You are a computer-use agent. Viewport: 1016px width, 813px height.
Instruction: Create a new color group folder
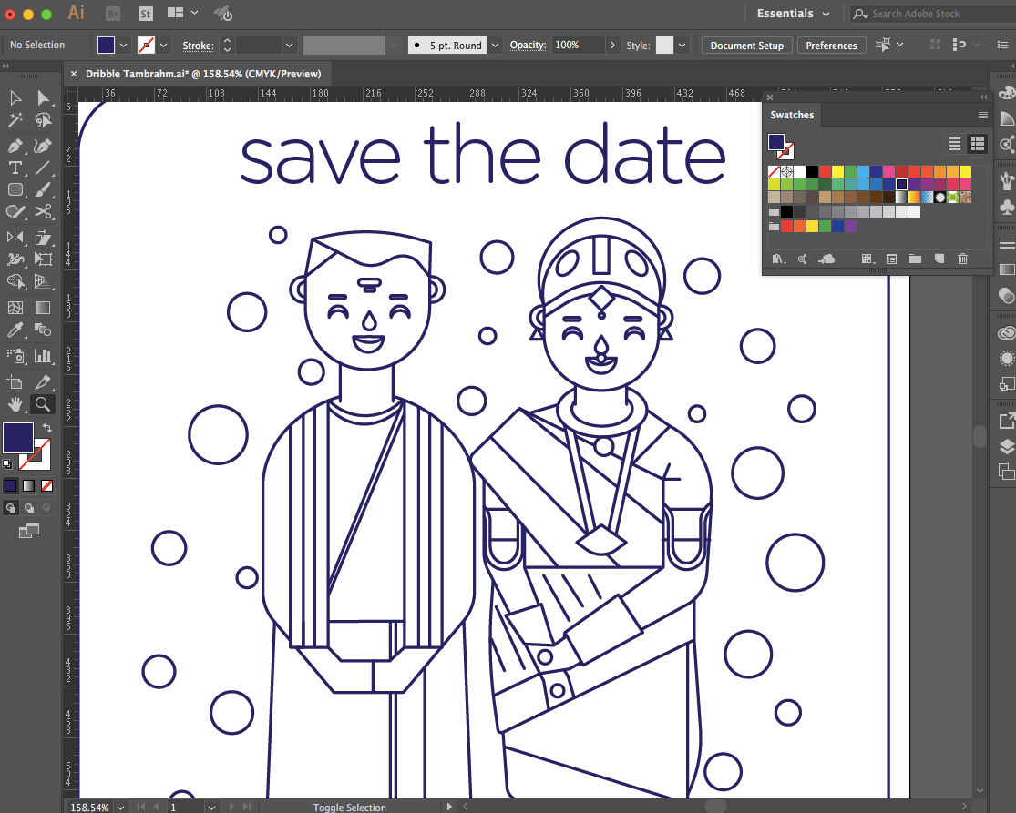(x=915, y=259)
